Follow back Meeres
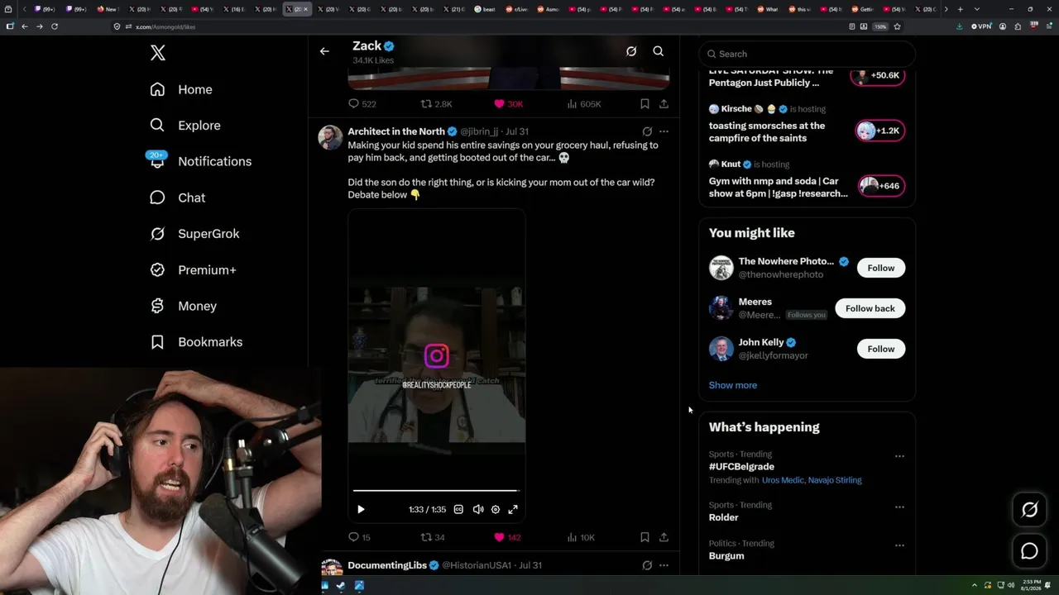The height and width of the screenshot is (595, 1059). (x=870, y=308)
